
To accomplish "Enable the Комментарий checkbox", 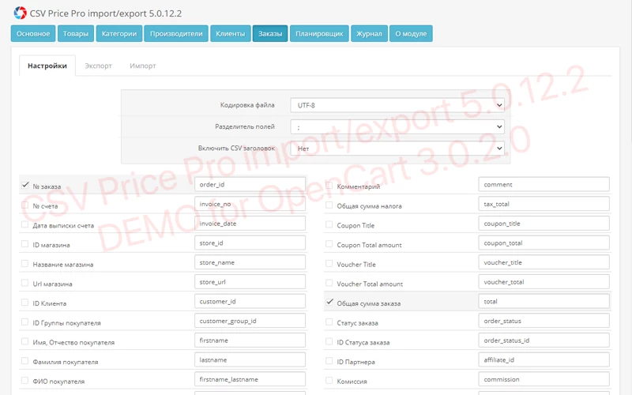I will (329, 186).
